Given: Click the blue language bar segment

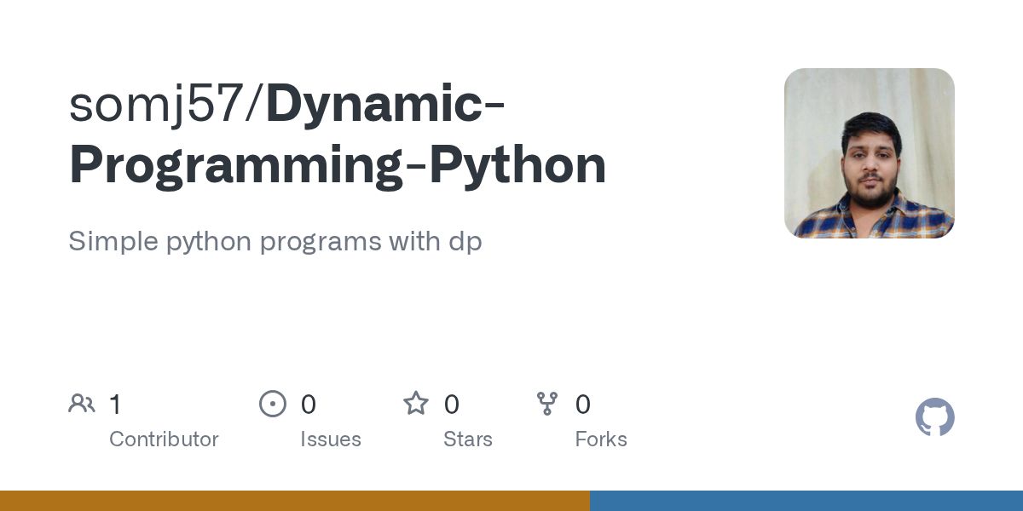Looking at the screenshot, I should point(806,501).
